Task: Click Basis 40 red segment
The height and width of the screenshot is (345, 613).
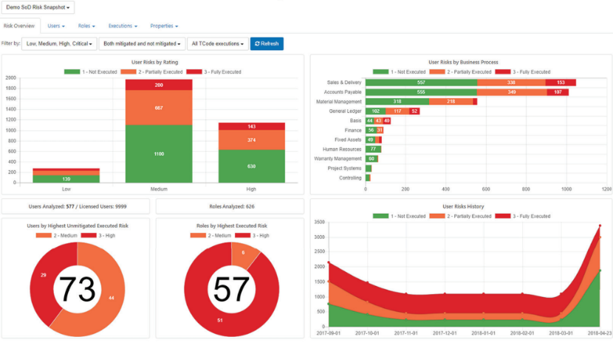Action: (387, 121)
